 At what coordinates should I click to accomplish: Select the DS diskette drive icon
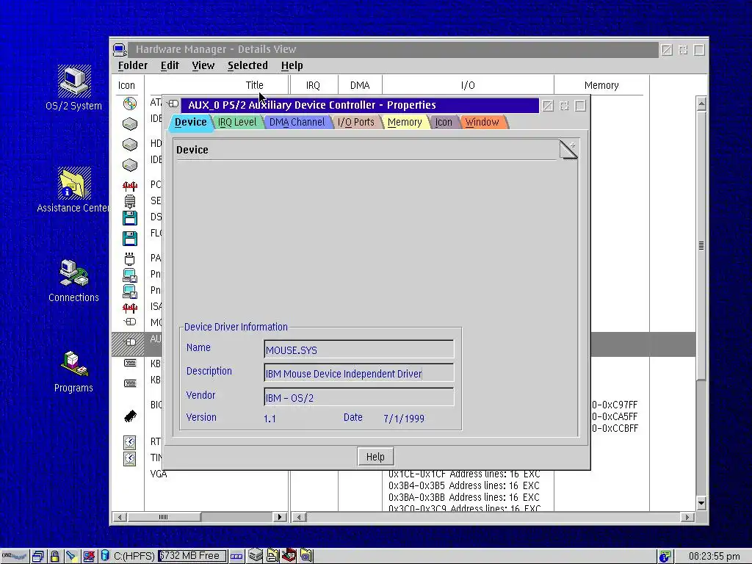click(129, 217)
